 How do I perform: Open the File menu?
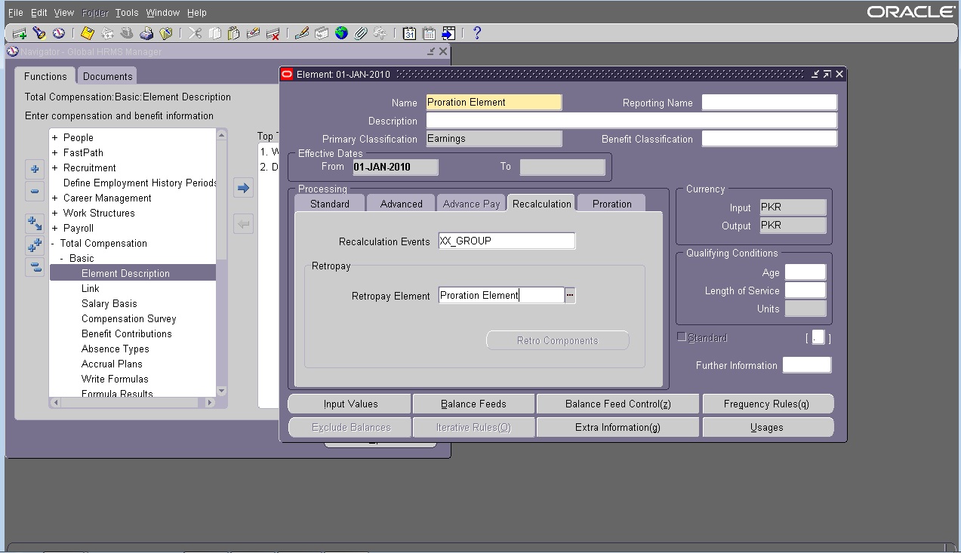click(15, 13)
